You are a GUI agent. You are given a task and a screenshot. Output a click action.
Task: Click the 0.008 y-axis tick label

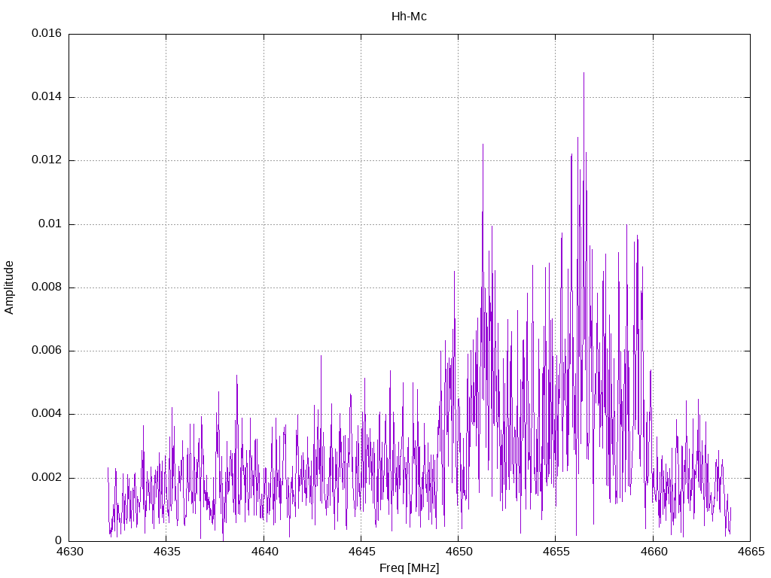47,287
